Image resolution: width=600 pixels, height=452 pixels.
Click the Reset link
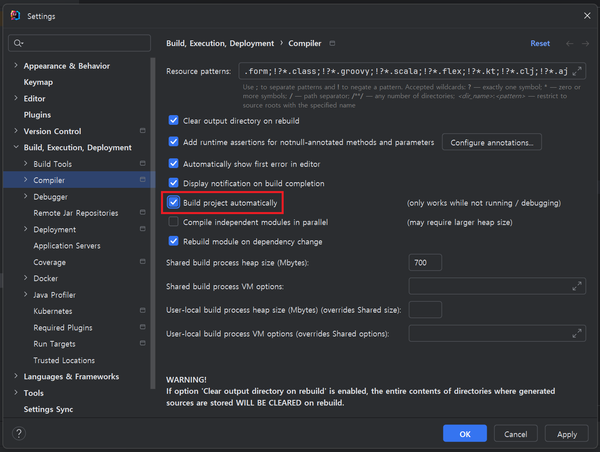[540, 43]
